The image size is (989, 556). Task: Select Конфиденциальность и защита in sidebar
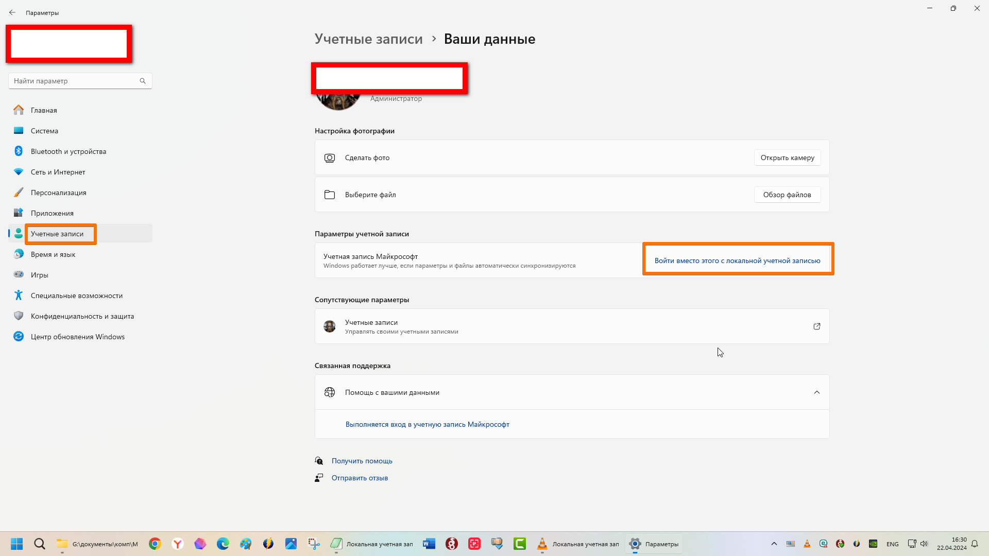point(82,316)
